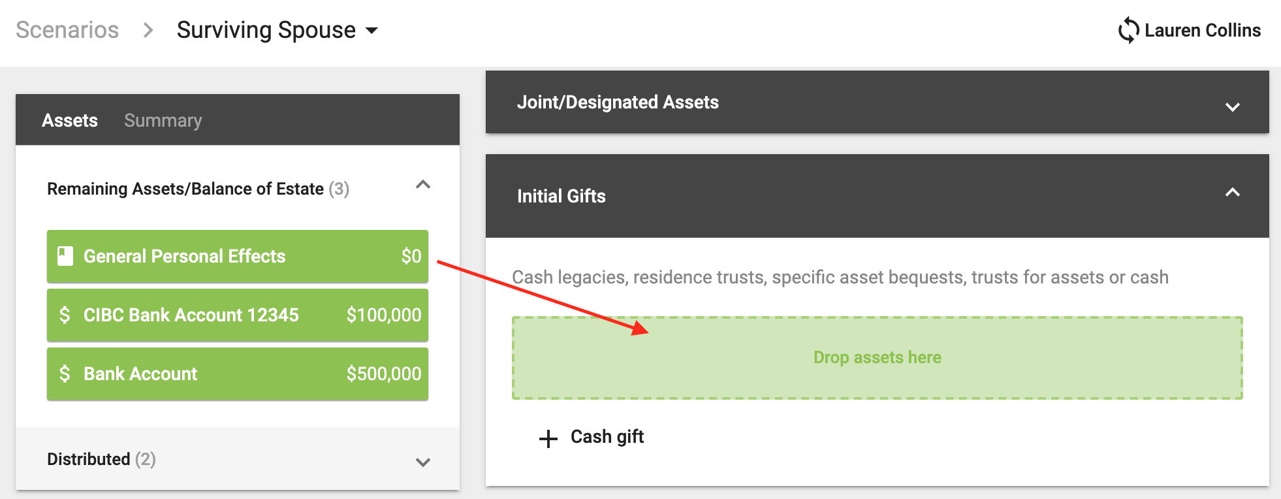Image resolution: width=1281 pixels, height=499 pixels.
Task: Select the Assets tab
Action: click(70, 120)
